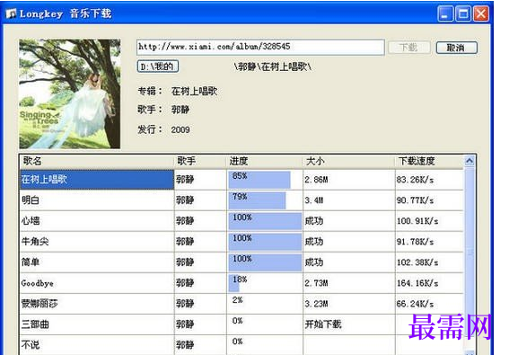Click the 成功 status cell of 心墙
Viewport: 509px width, 355px height.
click(349, 221)
